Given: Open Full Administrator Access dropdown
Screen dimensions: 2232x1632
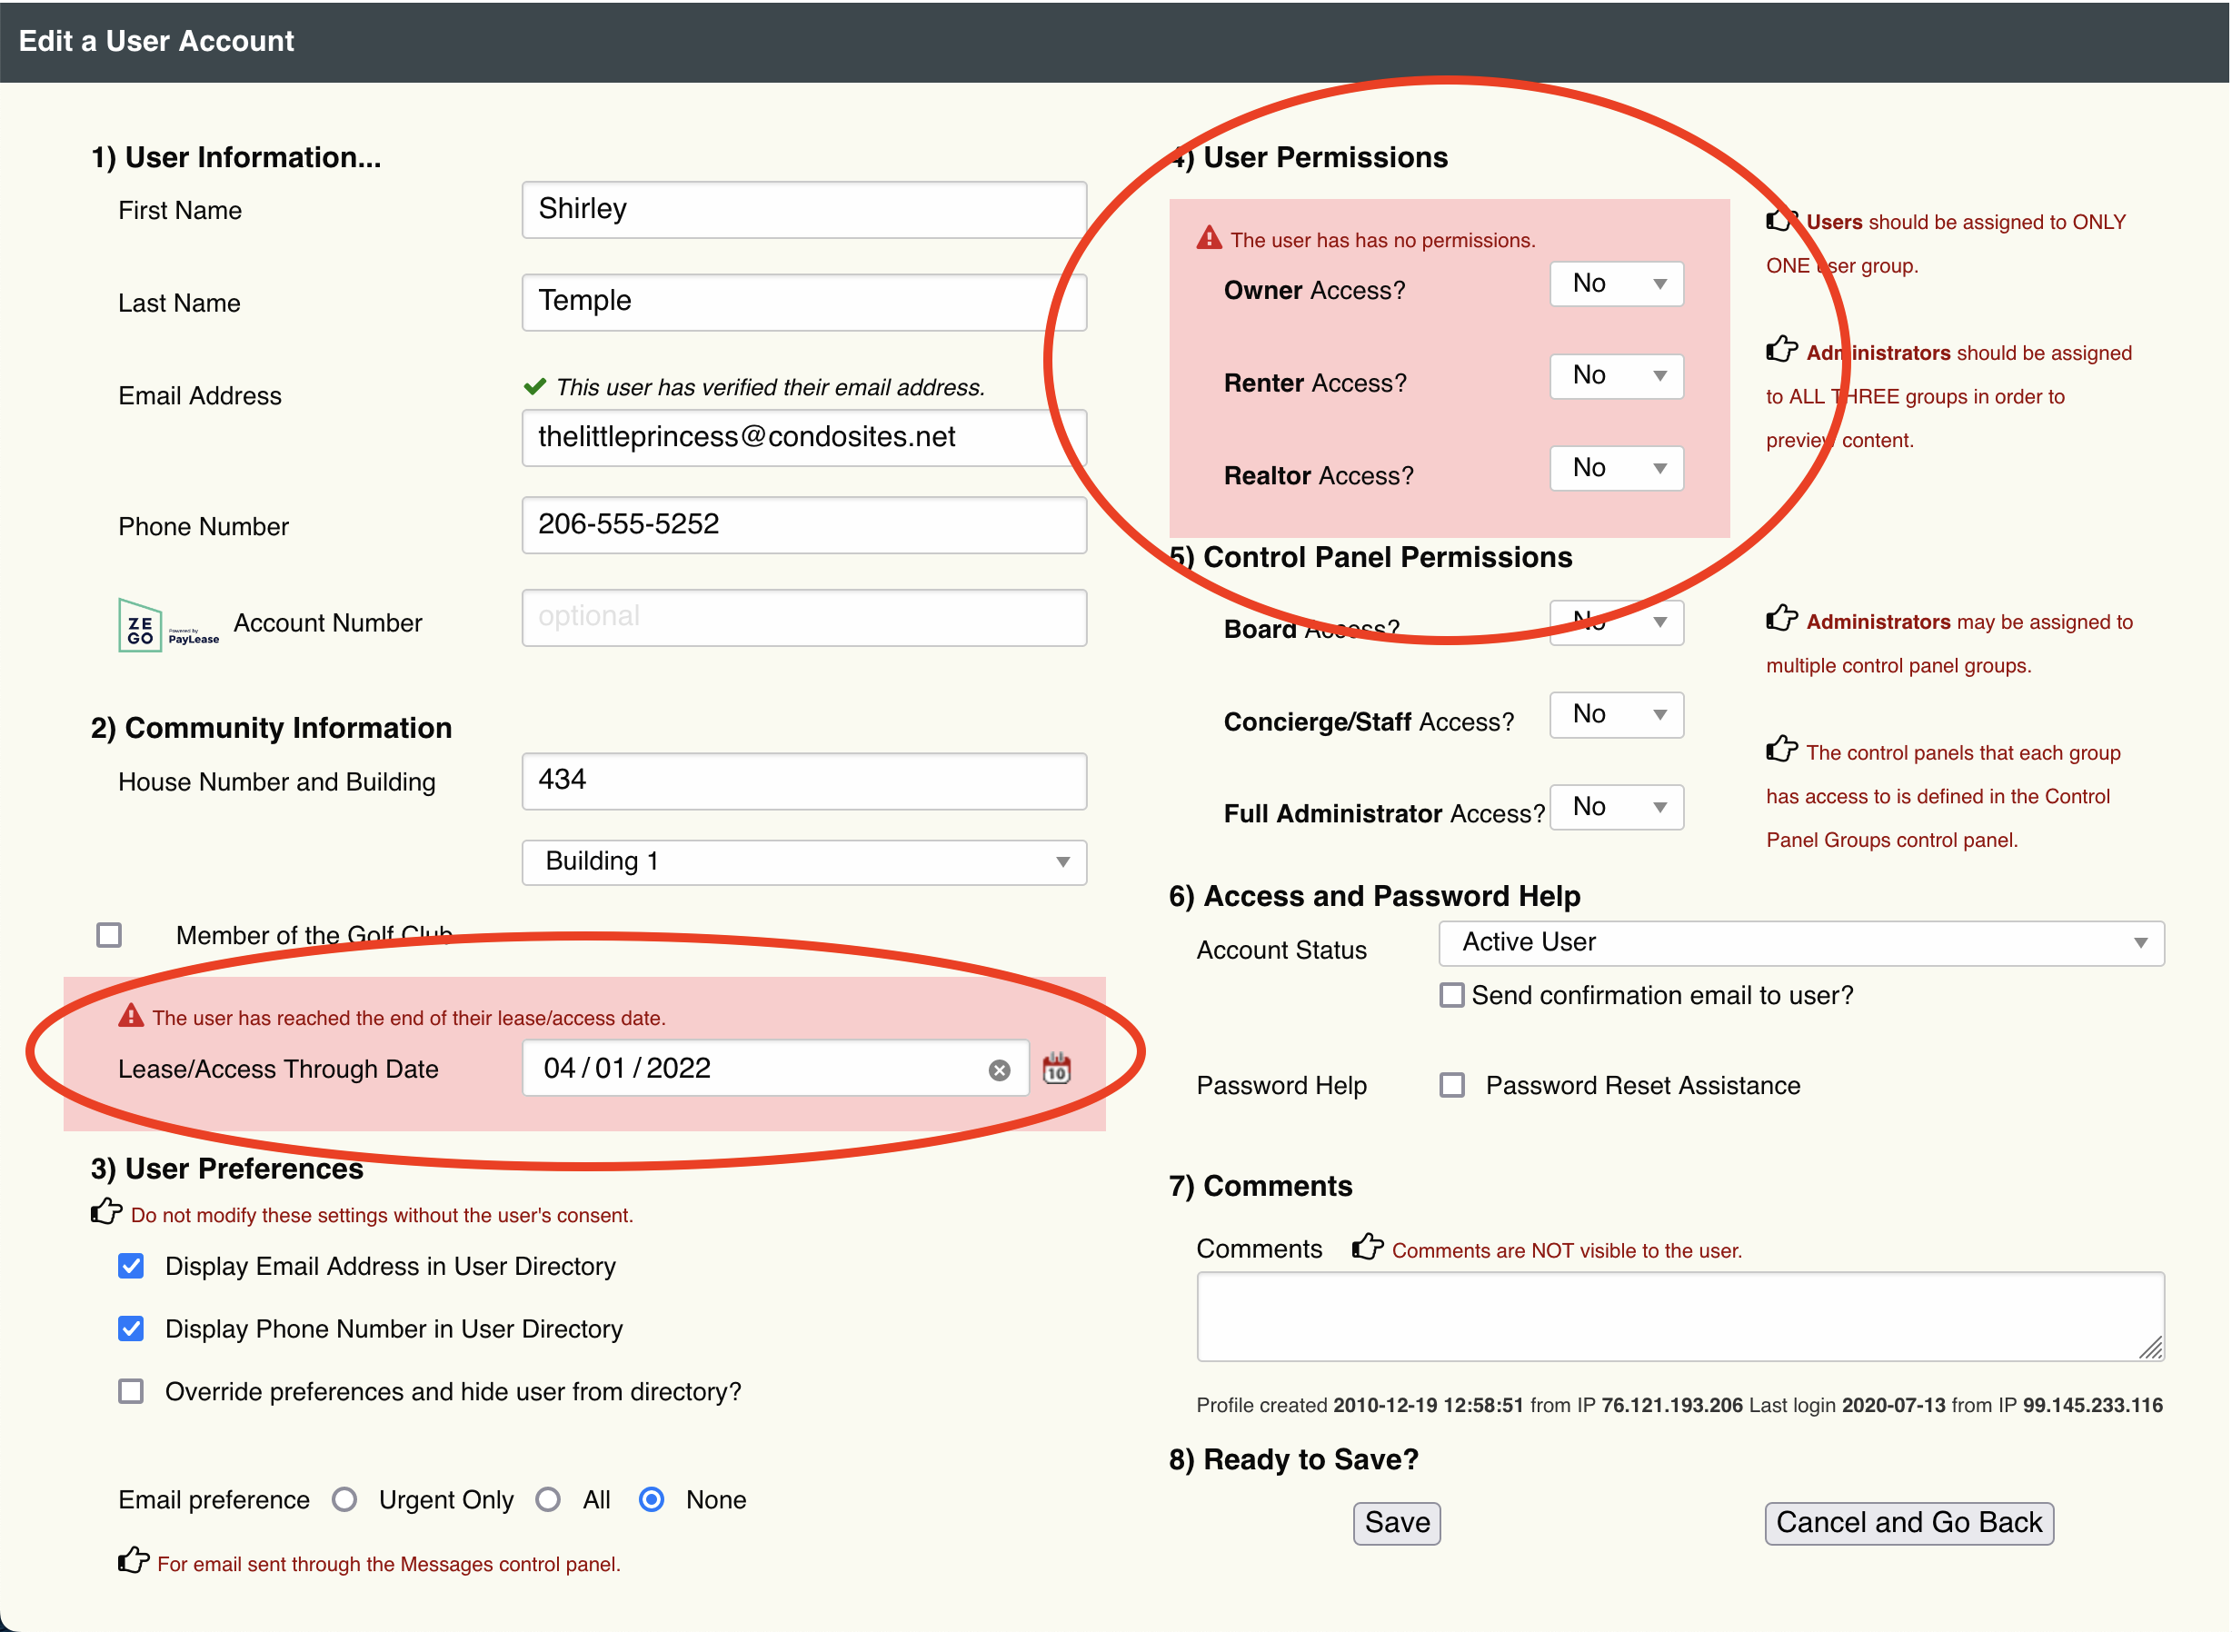Looking at the screenshot, I should click(1616, 807).
